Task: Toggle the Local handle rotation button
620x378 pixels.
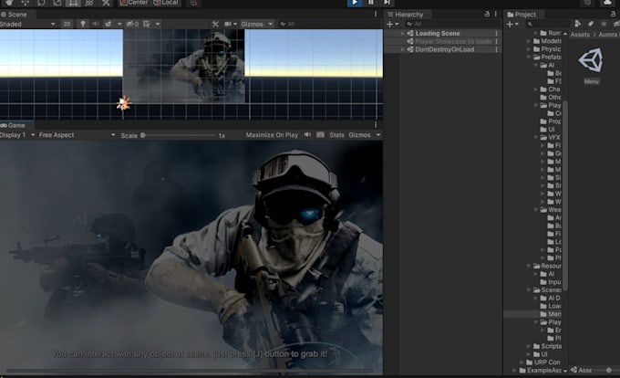Action: [166, 3]
